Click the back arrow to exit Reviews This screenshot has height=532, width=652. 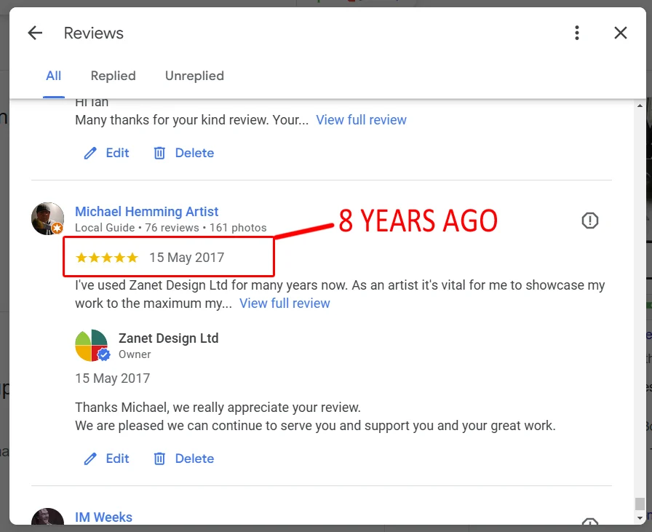34,33
